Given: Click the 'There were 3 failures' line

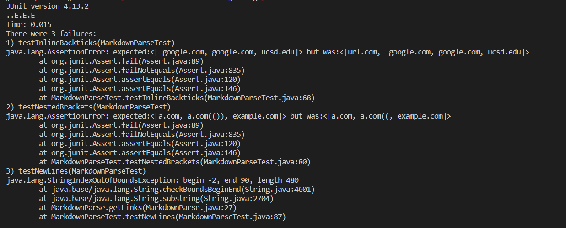Looking at the screenshot, I should pyautogui.click(x=51, y=33).
